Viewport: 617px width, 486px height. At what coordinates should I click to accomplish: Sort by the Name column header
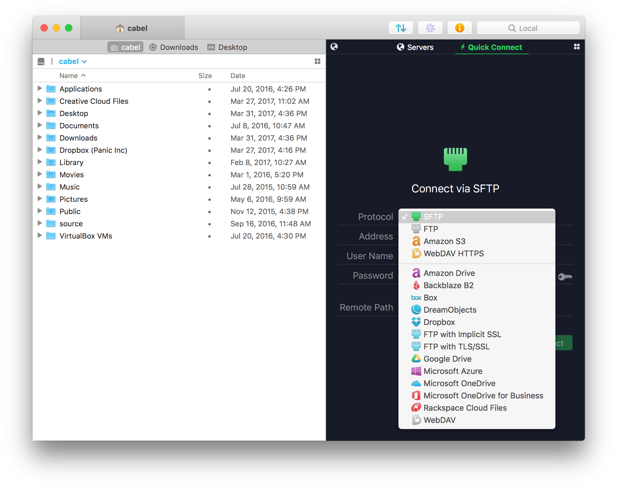point(73,76)
